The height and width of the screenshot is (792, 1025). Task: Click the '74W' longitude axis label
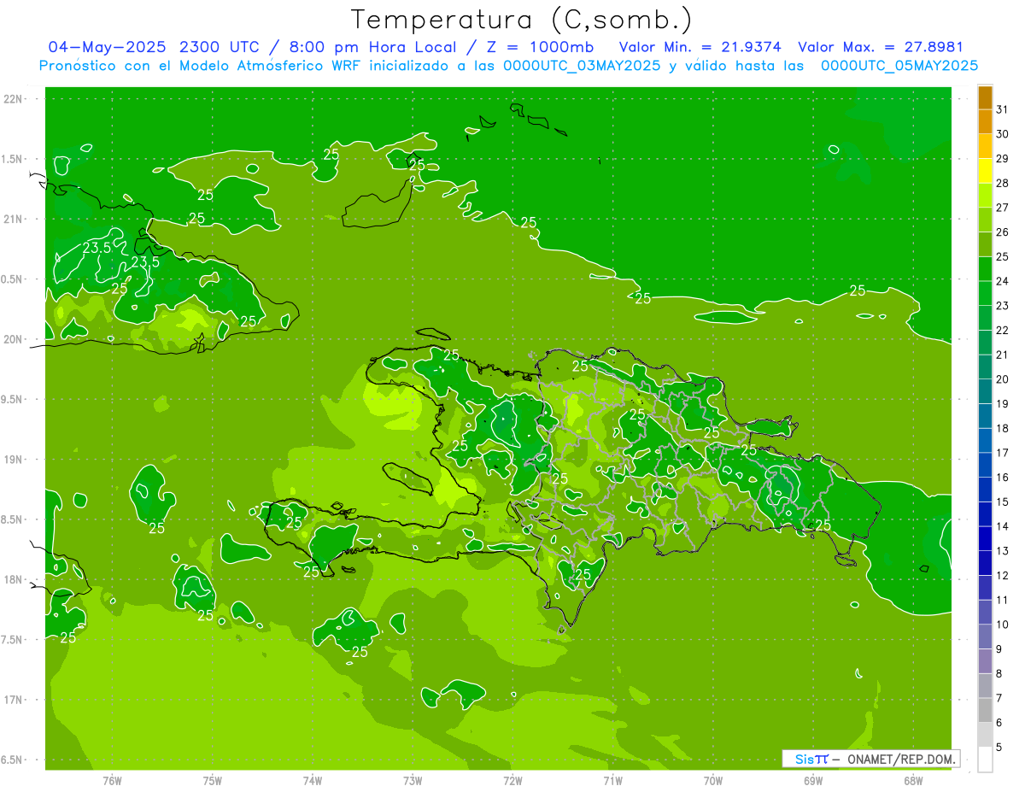pyautogui.click(x=313, y=780)
